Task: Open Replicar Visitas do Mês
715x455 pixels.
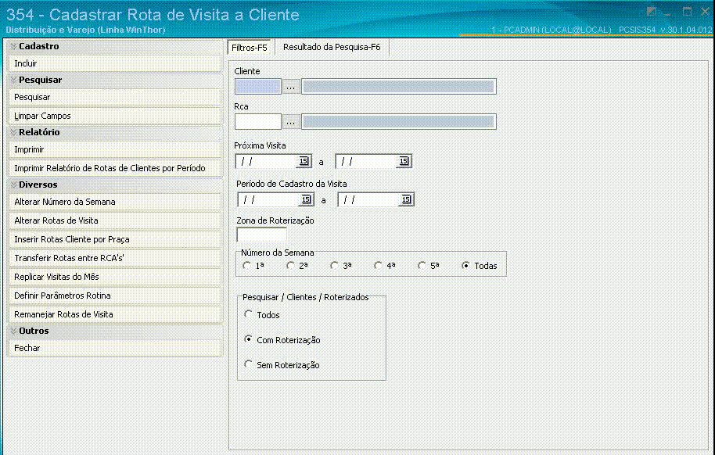Action: pyautogui.click(x=115, y=278)
